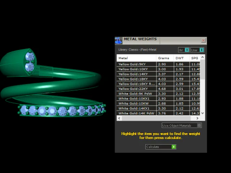Select the Yellow Gold:14KY row
This screenshot has height=173, width=231.
click(158, 74)
